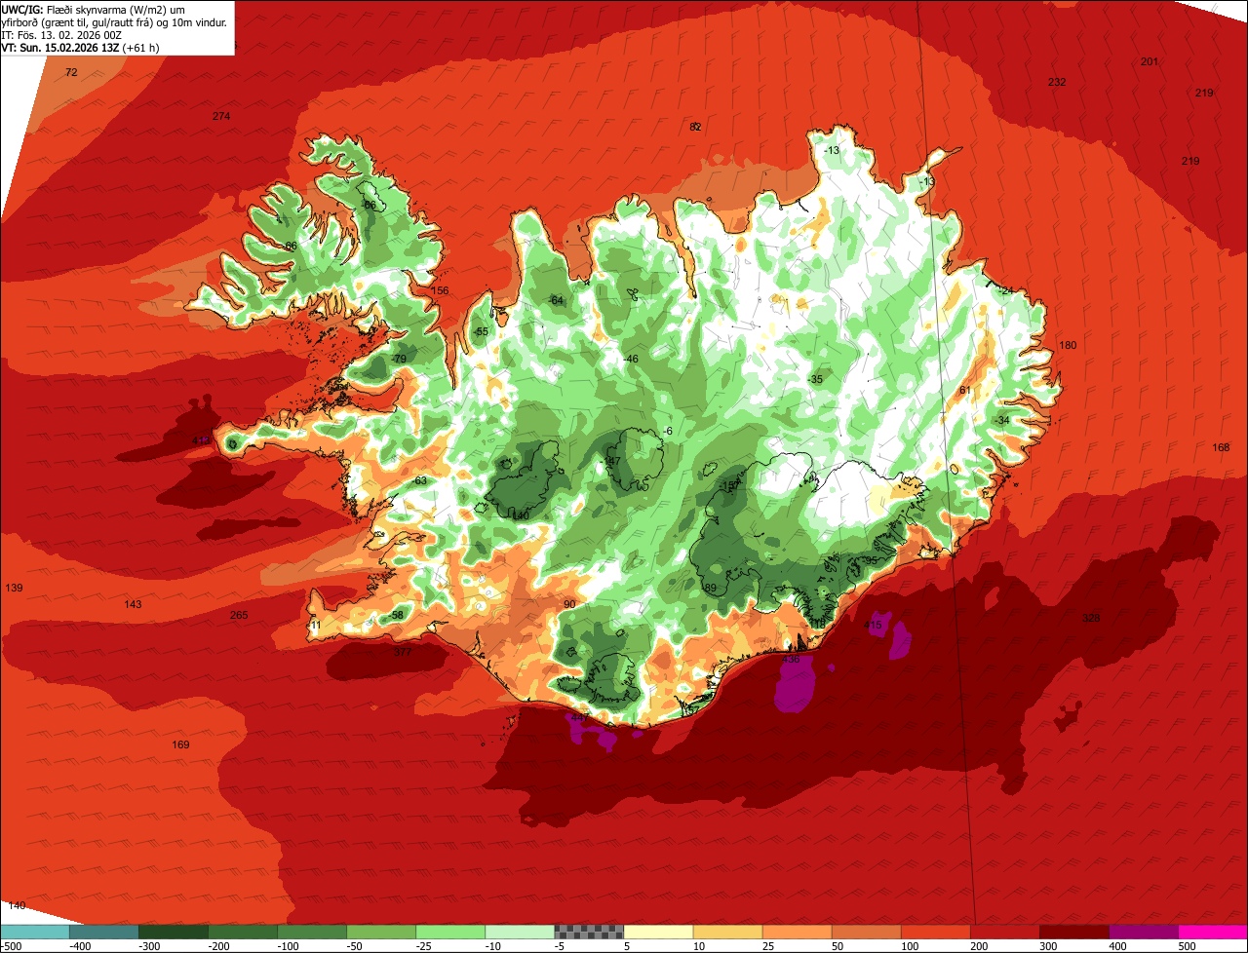Viewport: 1248px width, 953px height.
Task: Click the '100' legend label
Action: [909, 946]
